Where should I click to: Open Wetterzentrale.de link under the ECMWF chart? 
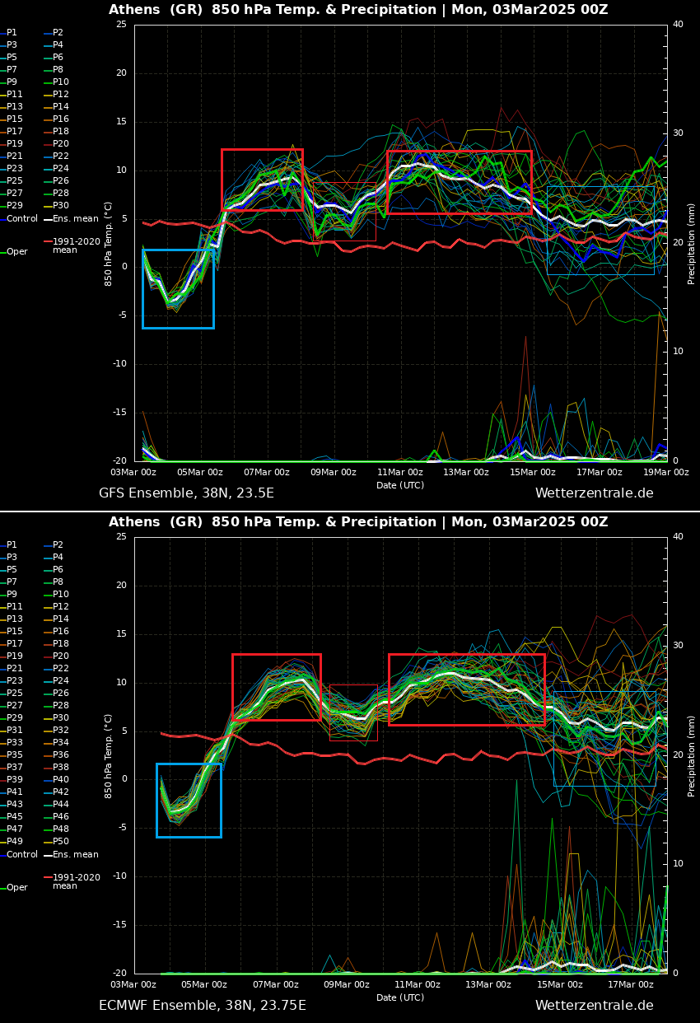pyautogui.click(x=594, y=1006)
